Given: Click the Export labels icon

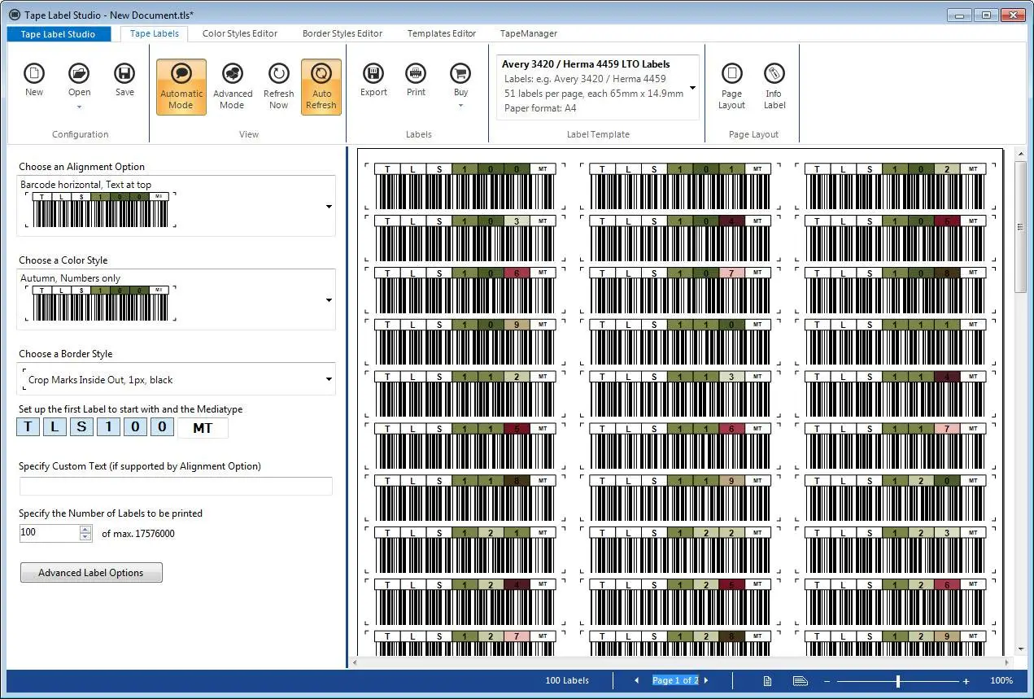Looking at the screenshot, I should pyautogui.click(x=373, y=74).
